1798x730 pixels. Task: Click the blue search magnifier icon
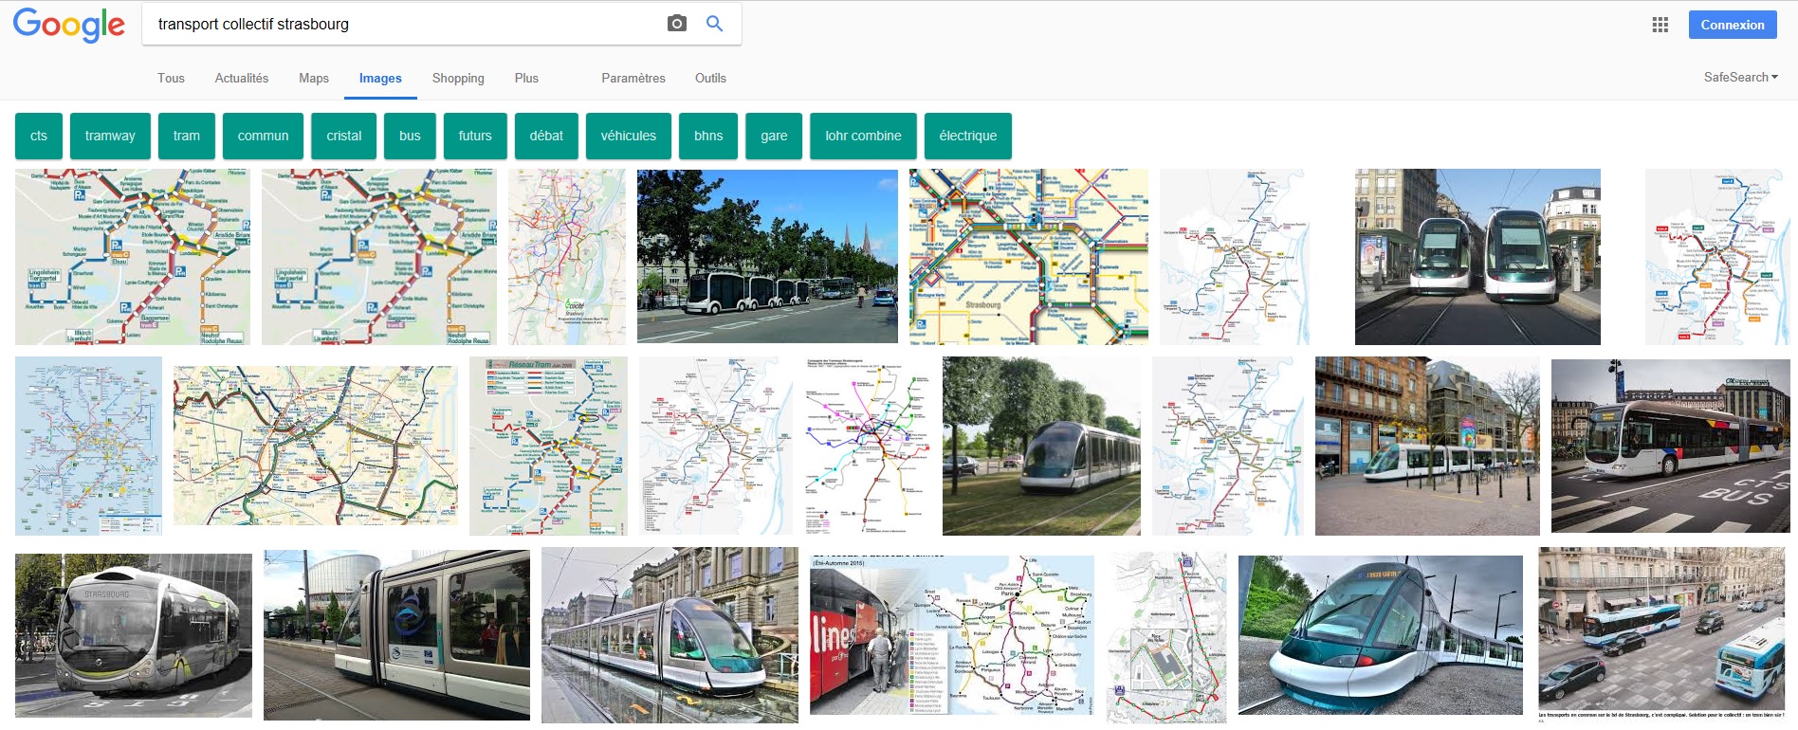715,24
